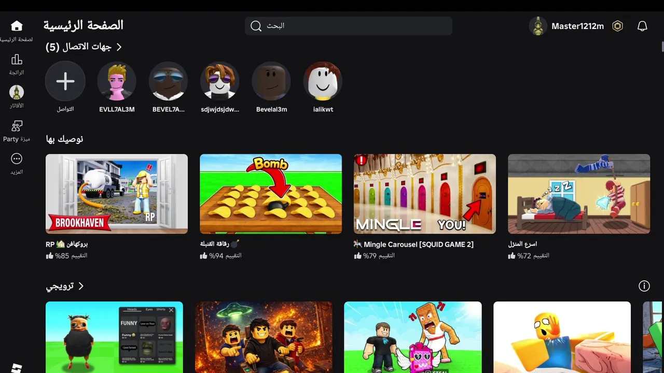Open the Mingle Carousel game thumbnail
664x373 pixels.
pyautogui.click(x=425, y=194)
